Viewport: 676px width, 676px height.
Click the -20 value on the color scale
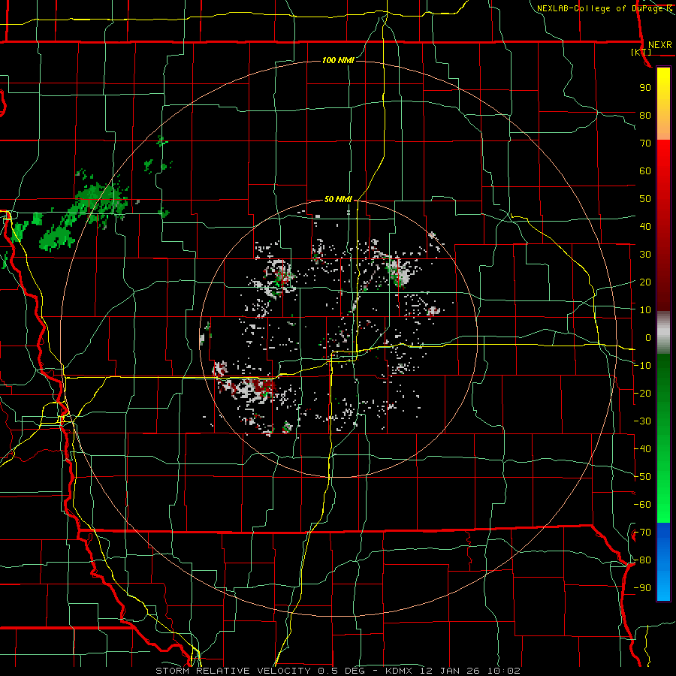click(x=642, y=394)
